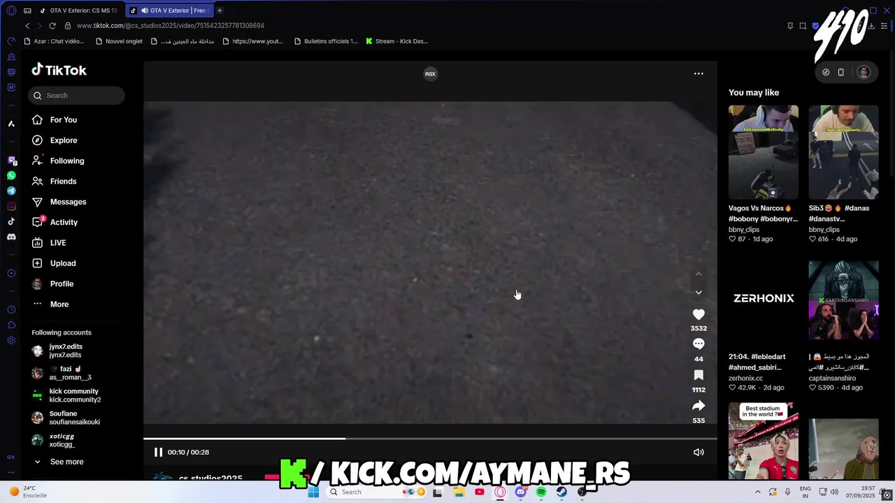
Task: Show hidden system tray icons
Action: [x=758, y=492]
